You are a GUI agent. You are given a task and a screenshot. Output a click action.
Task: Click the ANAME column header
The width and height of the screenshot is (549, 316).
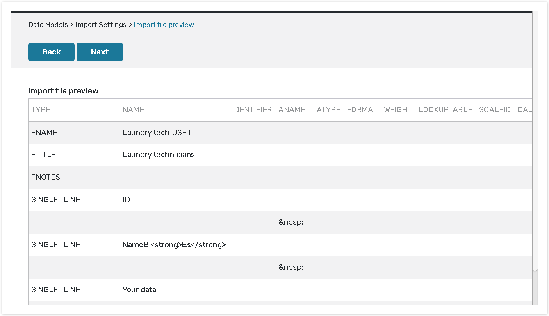point(292,110)
